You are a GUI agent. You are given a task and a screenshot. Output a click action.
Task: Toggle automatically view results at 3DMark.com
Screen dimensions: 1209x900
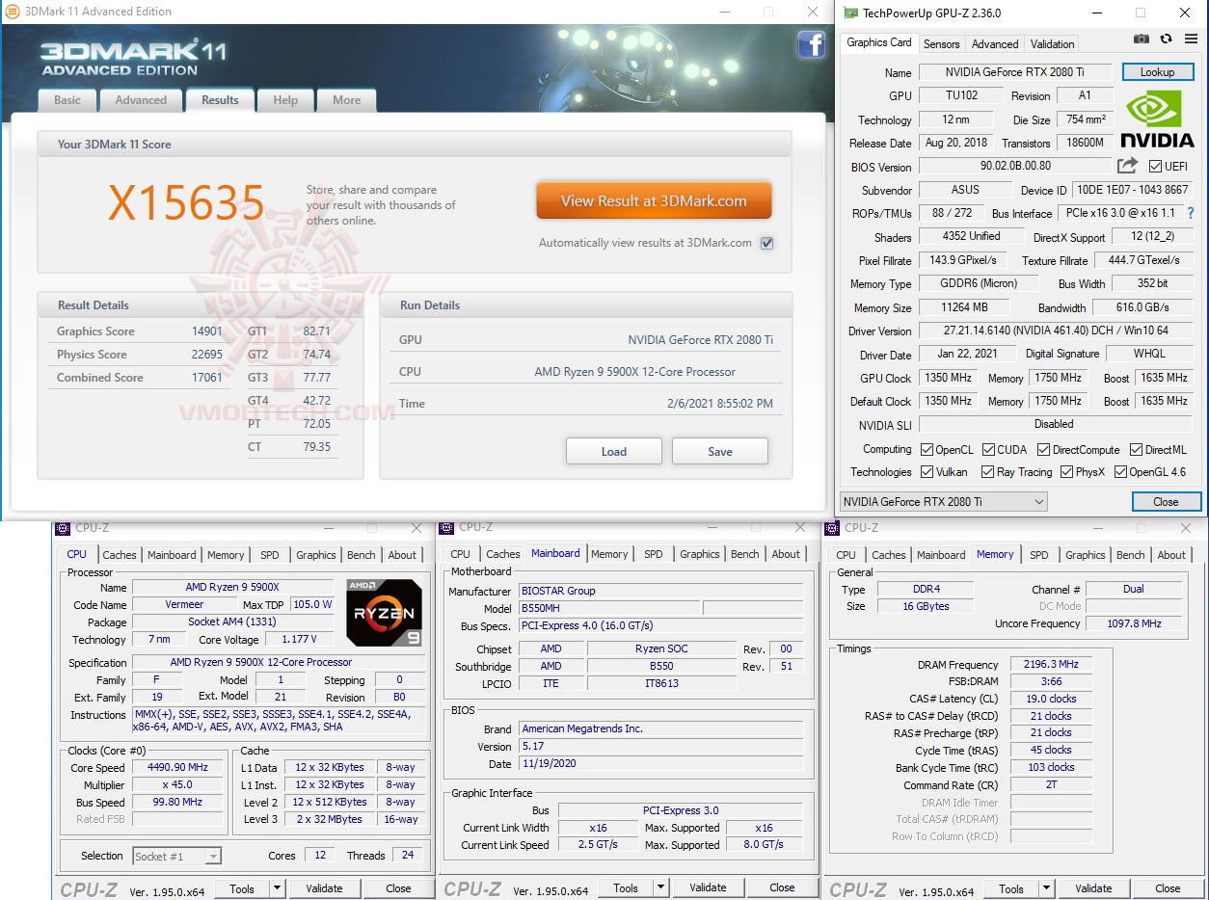point(766,243)
